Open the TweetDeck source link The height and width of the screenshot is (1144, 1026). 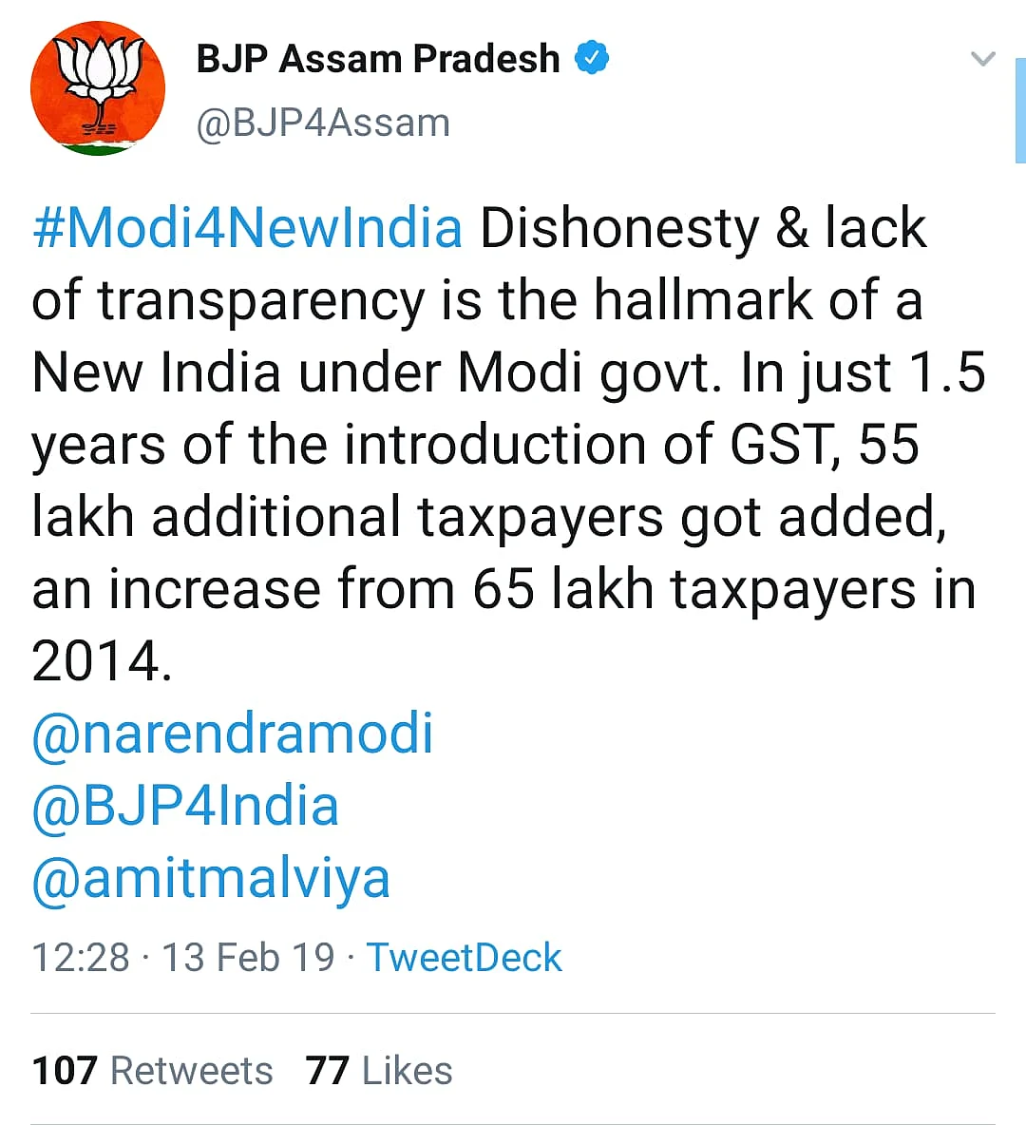pyautogui.click(x=465, y=957)
